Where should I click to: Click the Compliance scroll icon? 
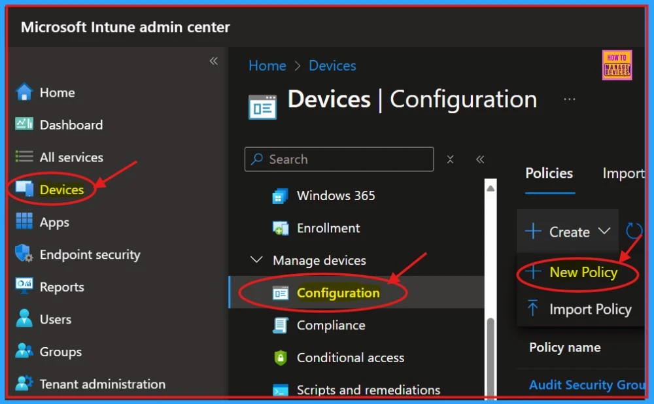[281, 325]
